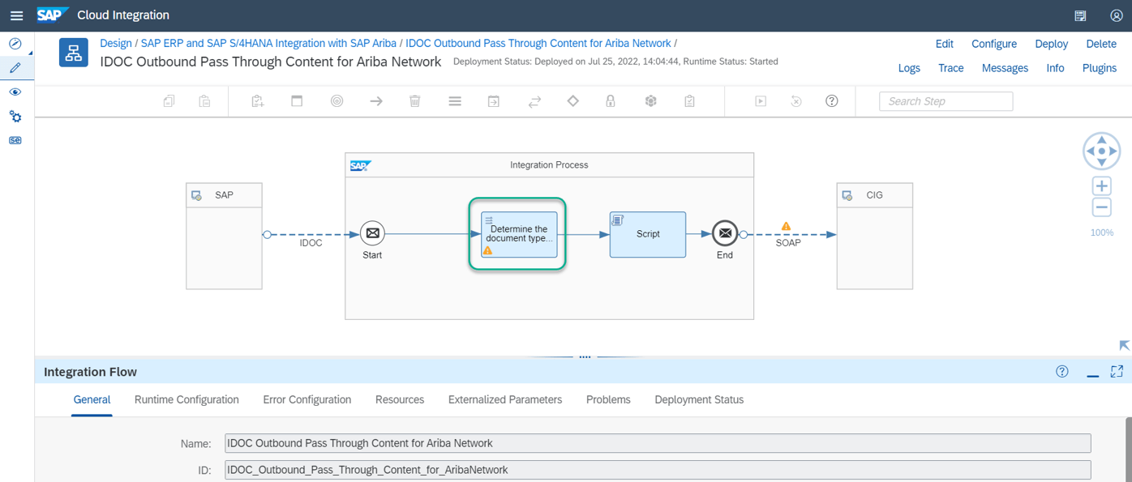Click the Deploy button
Screen dimensions: 1132x482
(1052, 44)
